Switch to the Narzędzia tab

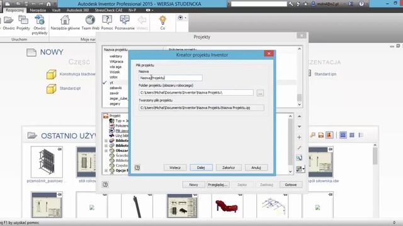(38, 10)
